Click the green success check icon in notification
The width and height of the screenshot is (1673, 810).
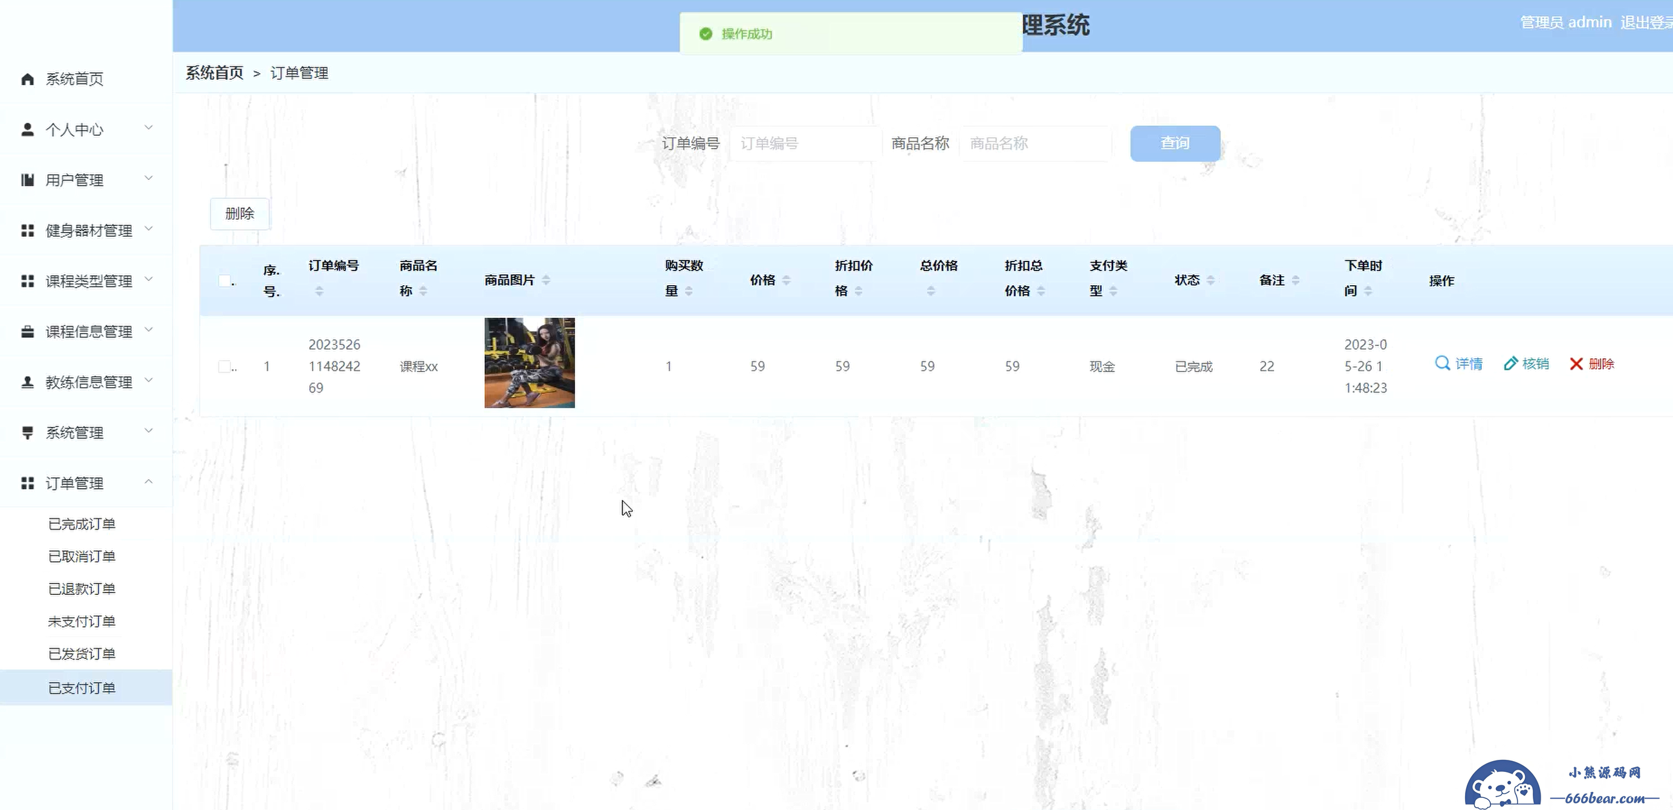(x=706, y=34)
